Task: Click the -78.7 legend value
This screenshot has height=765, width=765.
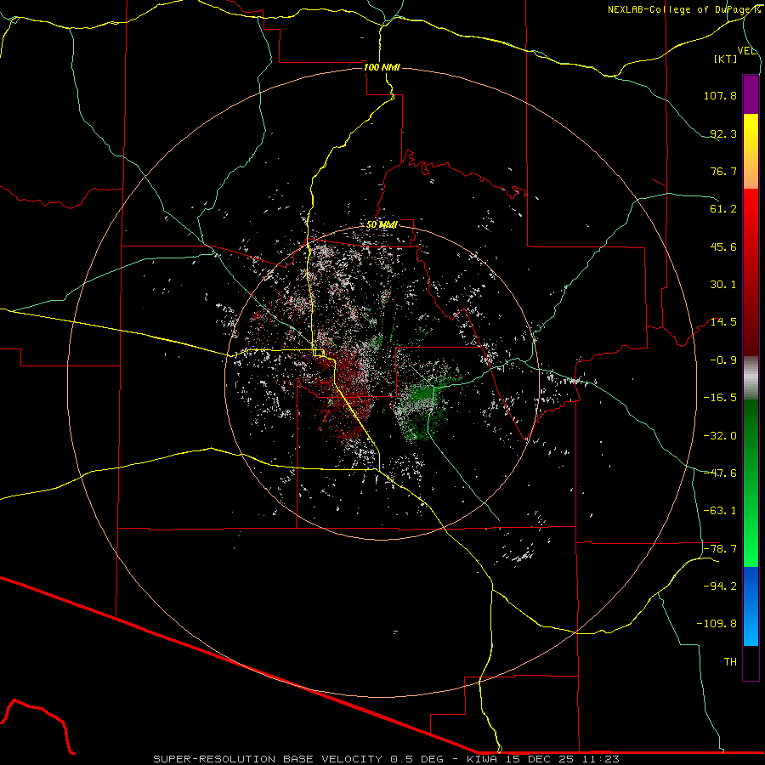Action: 720,549
